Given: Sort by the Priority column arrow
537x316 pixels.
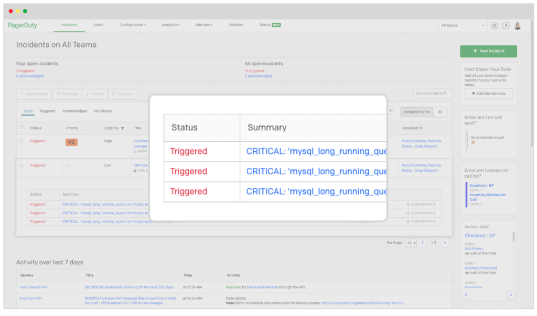Looking at the screenshot, I should (82, 129).
